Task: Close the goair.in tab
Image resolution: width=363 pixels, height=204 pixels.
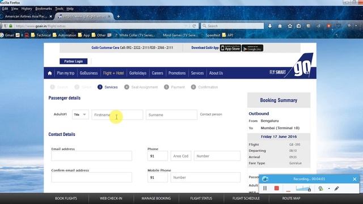Action: 109,16
